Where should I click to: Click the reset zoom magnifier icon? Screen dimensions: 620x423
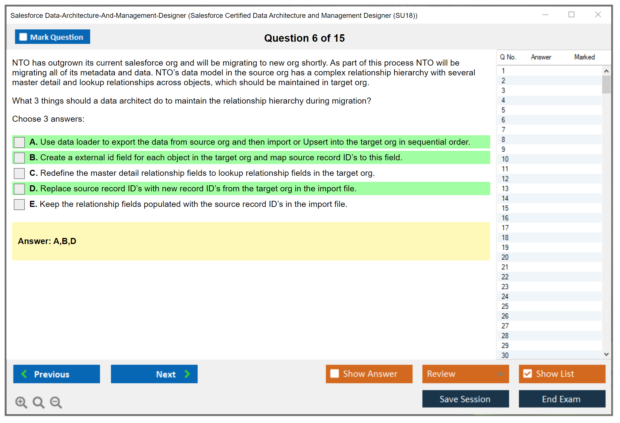tap(38, 402)
